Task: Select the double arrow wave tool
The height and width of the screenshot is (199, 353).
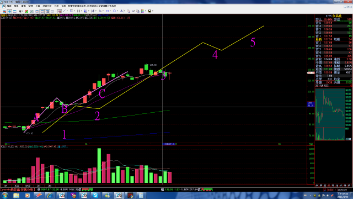Action: point(100,11)
